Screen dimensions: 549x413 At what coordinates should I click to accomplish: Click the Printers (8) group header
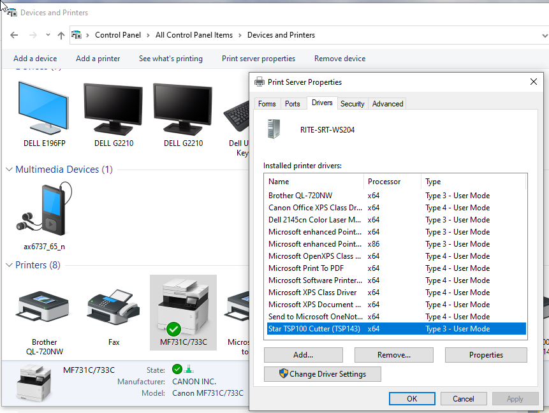tap(38, 265)
